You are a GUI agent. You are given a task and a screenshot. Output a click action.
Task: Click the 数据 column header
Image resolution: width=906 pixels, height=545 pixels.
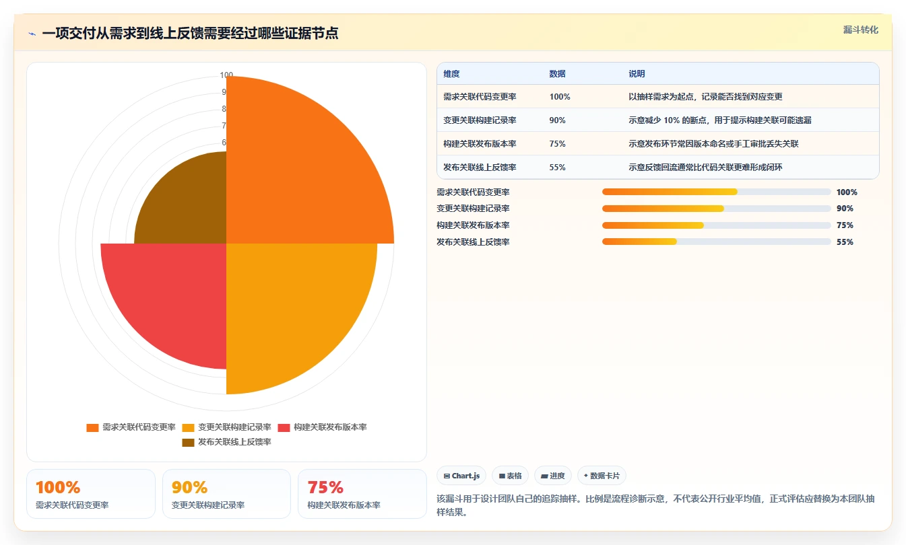[x=557, y=74]
